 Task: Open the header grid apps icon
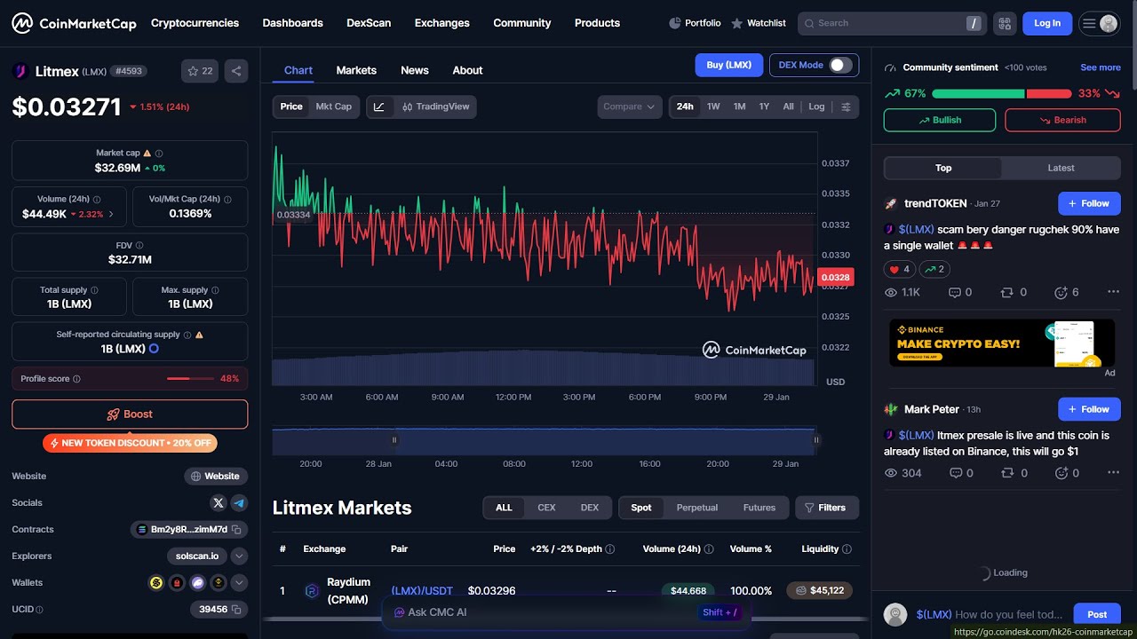click(x=1005, y=23)
